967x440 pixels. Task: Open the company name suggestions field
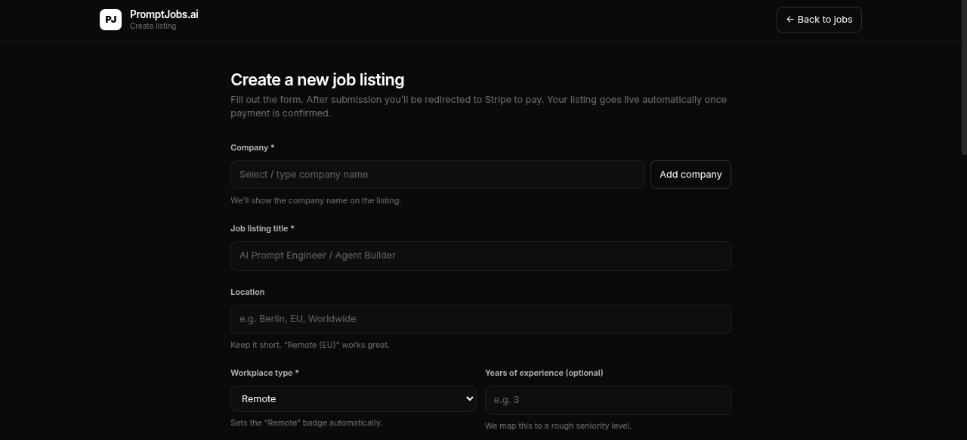point(437,174)
